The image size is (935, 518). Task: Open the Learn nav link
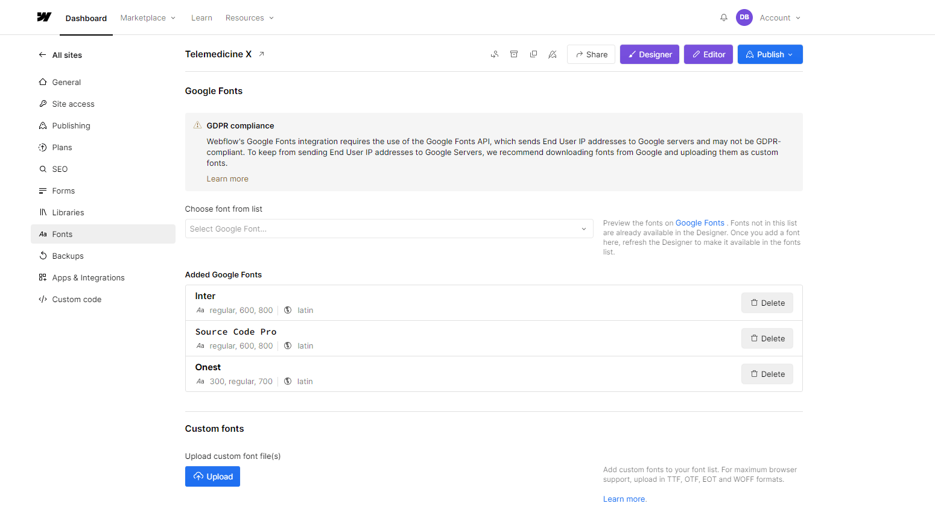[201, 17]
